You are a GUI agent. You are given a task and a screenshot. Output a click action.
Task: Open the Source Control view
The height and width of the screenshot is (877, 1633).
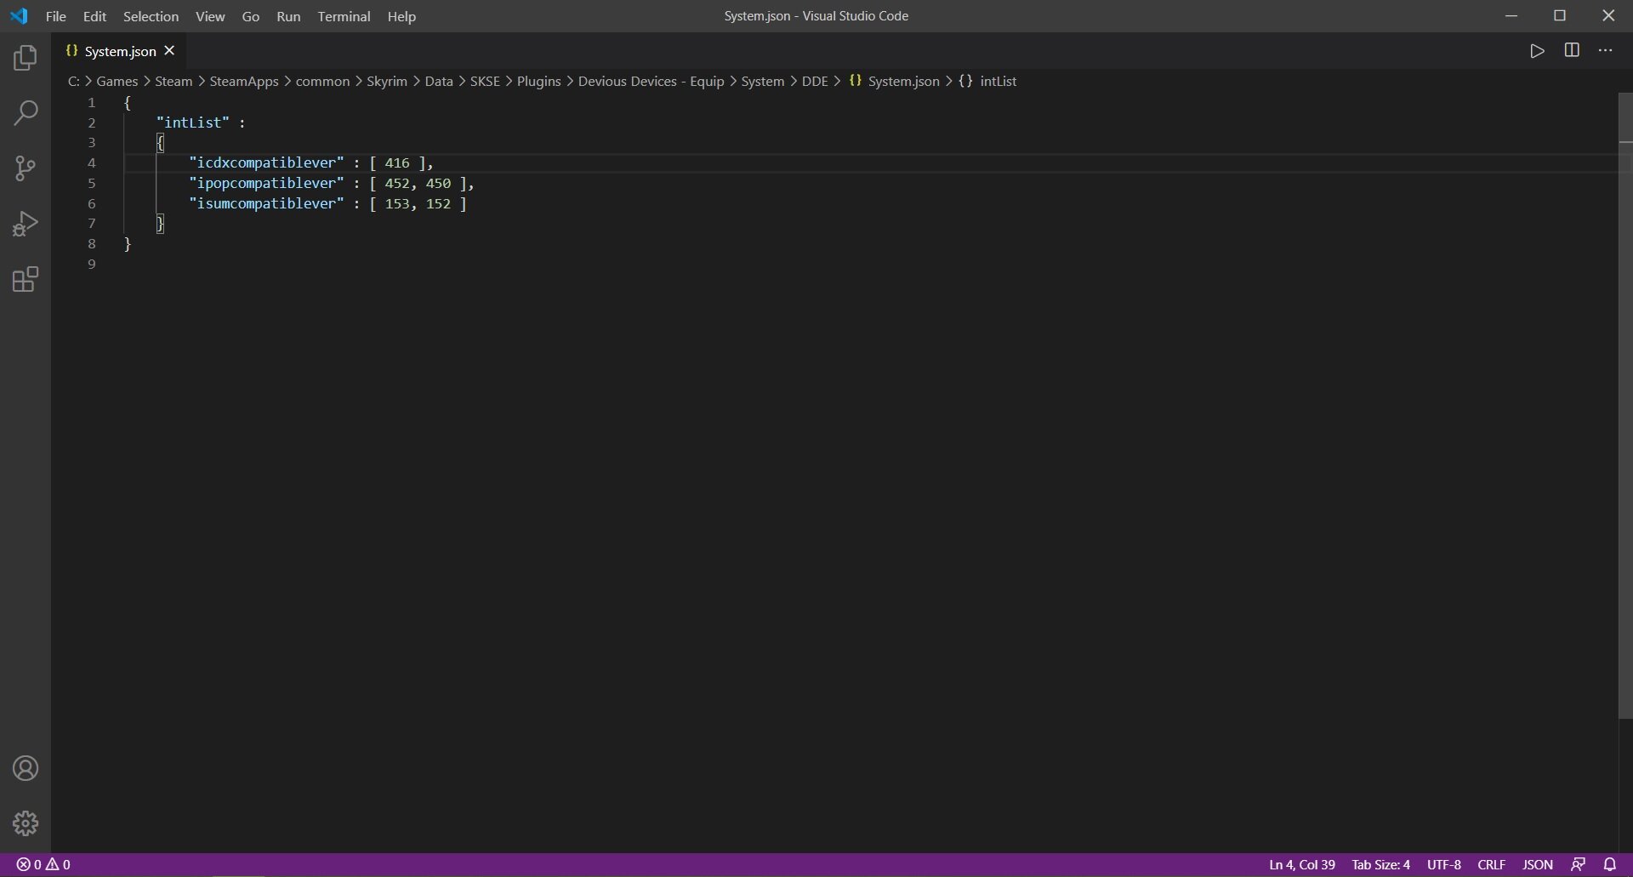click(26, 168)
